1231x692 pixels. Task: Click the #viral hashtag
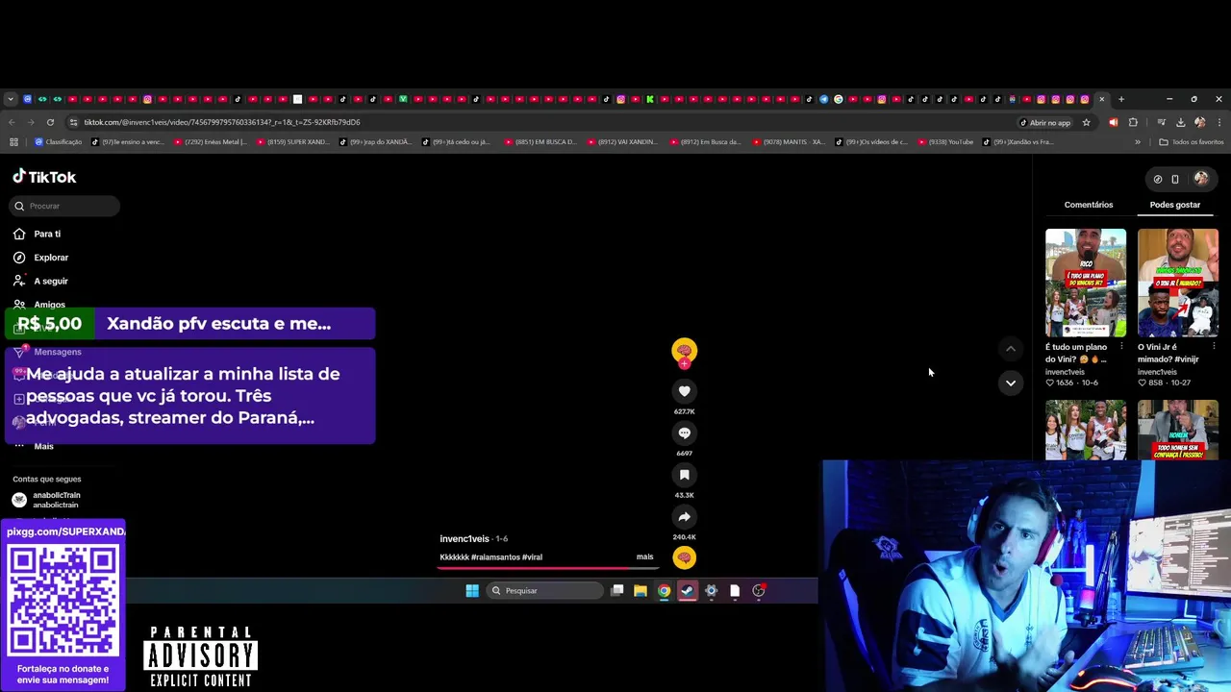click(x=533, y=557)
